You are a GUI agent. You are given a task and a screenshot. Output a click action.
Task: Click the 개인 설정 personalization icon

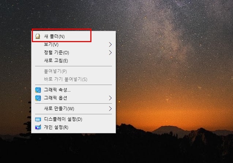38,127
